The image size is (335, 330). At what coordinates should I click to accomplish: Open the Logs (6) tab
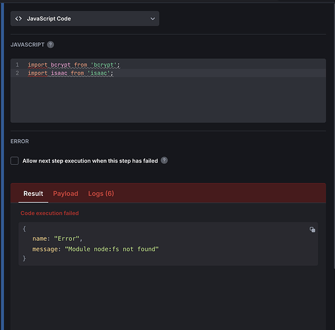click(x=101, y=193)
